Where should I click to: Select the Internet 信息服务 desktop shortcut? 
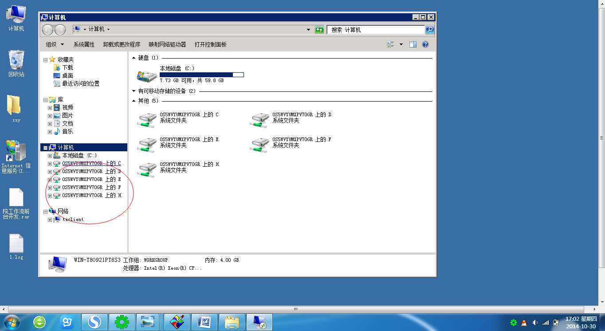16,157
